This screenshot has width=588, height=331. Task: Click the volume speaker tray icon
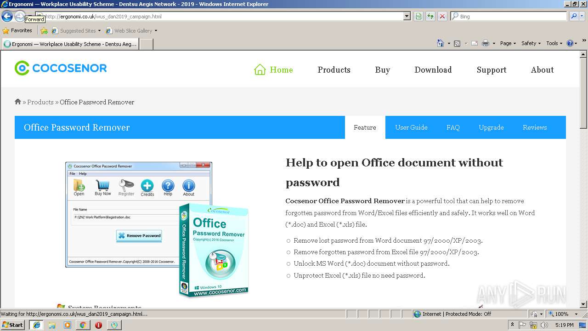pos(544,325)
